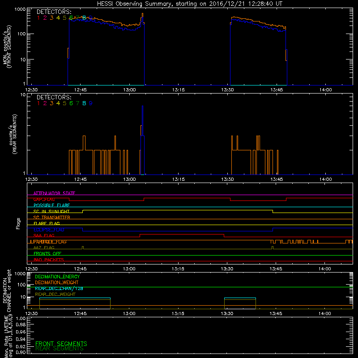Viewport: 358px width, 358px height.
Task: Click the DETECTORS label in the rear segments plot
Action: click(x=54, y=97)
